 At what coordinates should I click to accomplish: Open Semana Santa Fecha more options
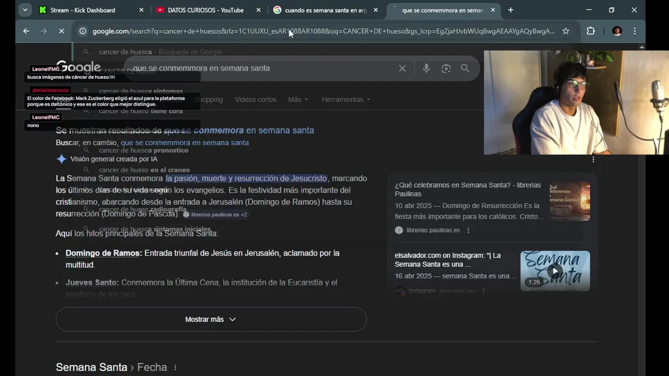point(175,368)
